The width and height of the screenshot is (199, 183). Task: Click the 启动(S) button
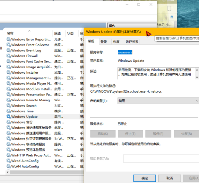tap(103, 134)
